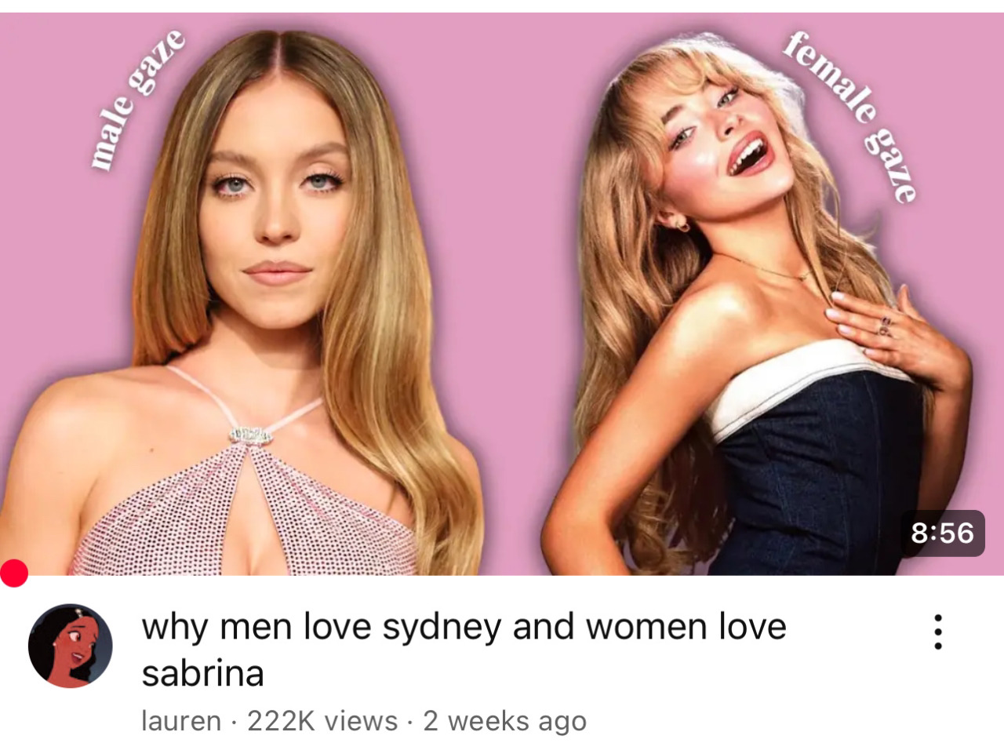Click the crystal clasp on pink top
The width and height of the screenshot is (1004, 750).
[250, 435]
